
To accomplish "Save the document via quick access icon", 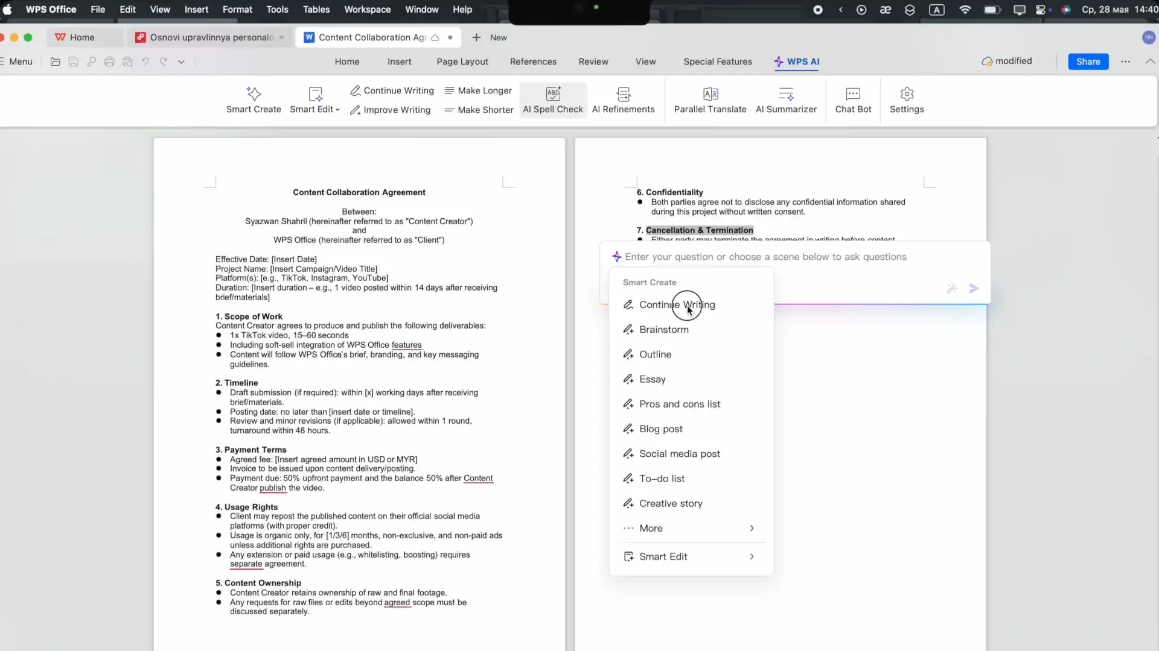I will [x=73, y=61].
